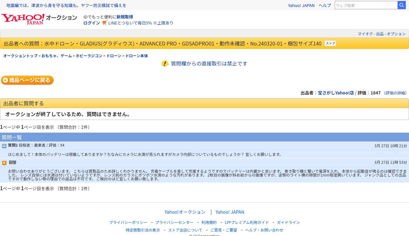This screenshot has width=409, height=236.
Task: Click 商品ページに戻る button
Action: tap(27, 80)
